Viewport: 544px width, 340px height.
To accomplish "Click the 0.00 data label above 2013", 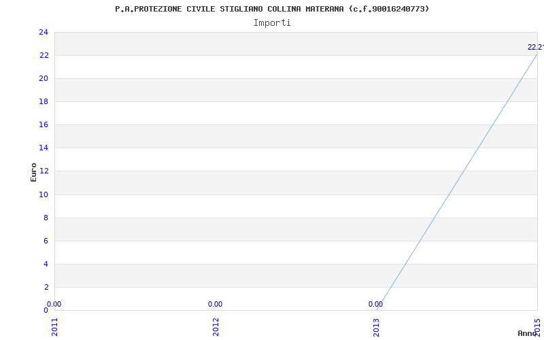I will [376, 304].
